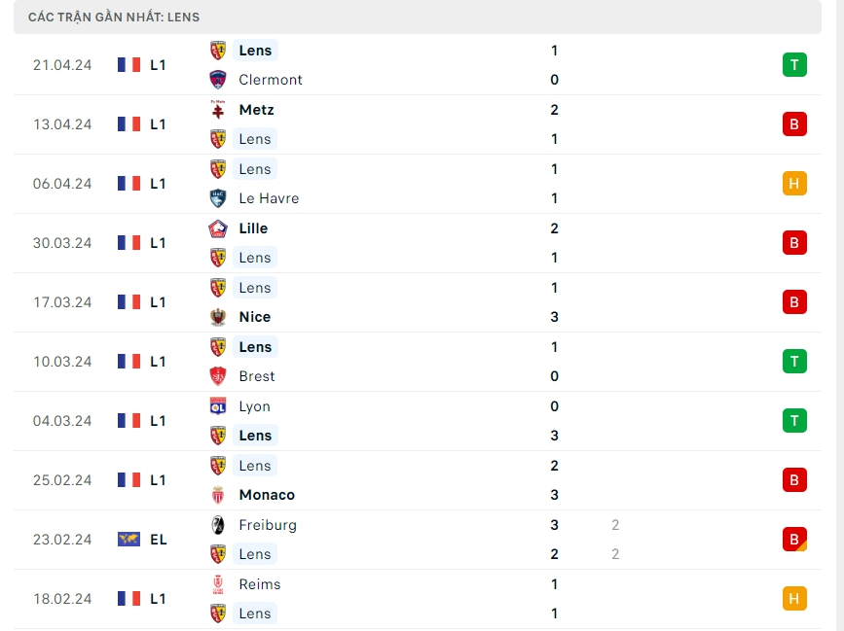Click green T badge for Lens–Clermont match
The width and height of the screenshot is (844, 631).
tap(793, 65)
